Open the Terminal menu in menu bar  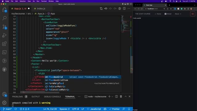coord(44,1)
